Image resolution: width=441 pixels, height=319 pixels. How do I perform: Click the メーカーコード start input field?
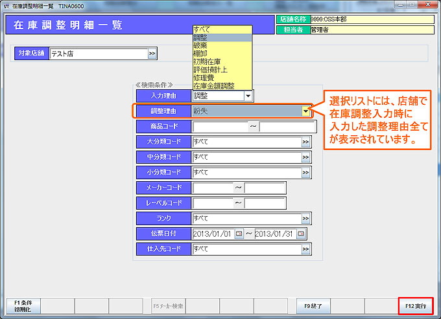coord(213,188)
